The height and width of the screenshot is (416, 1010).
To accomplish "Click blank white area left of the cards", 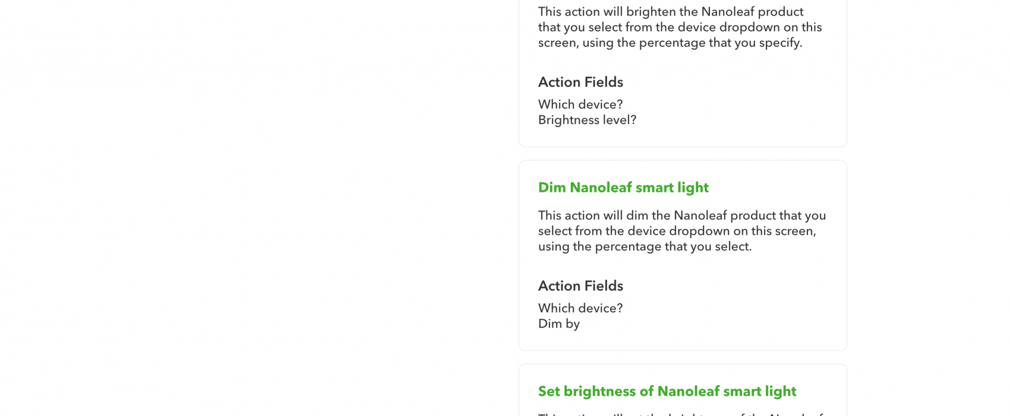I will click(x=255, y=208).
